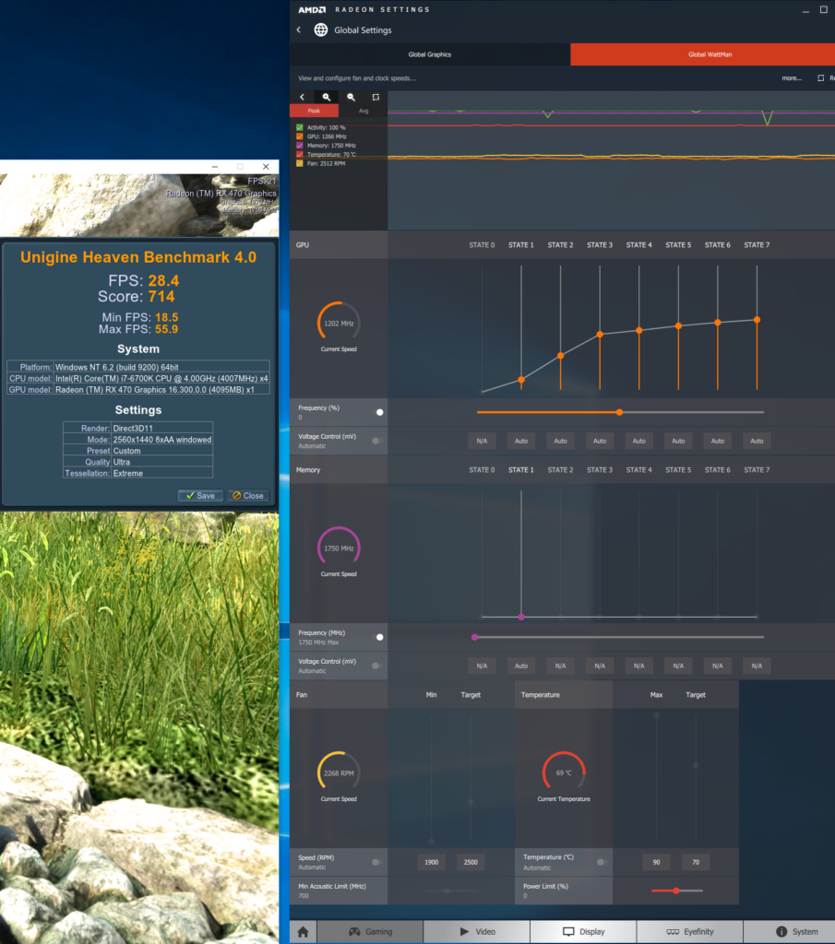Select the Avg graph tab
Screen dimensions: 835x944
pos(364,111)
